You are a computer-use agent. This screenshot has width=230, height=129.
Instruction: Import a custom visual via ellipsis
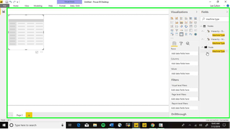pyautogui.click(x=172, y=38)
